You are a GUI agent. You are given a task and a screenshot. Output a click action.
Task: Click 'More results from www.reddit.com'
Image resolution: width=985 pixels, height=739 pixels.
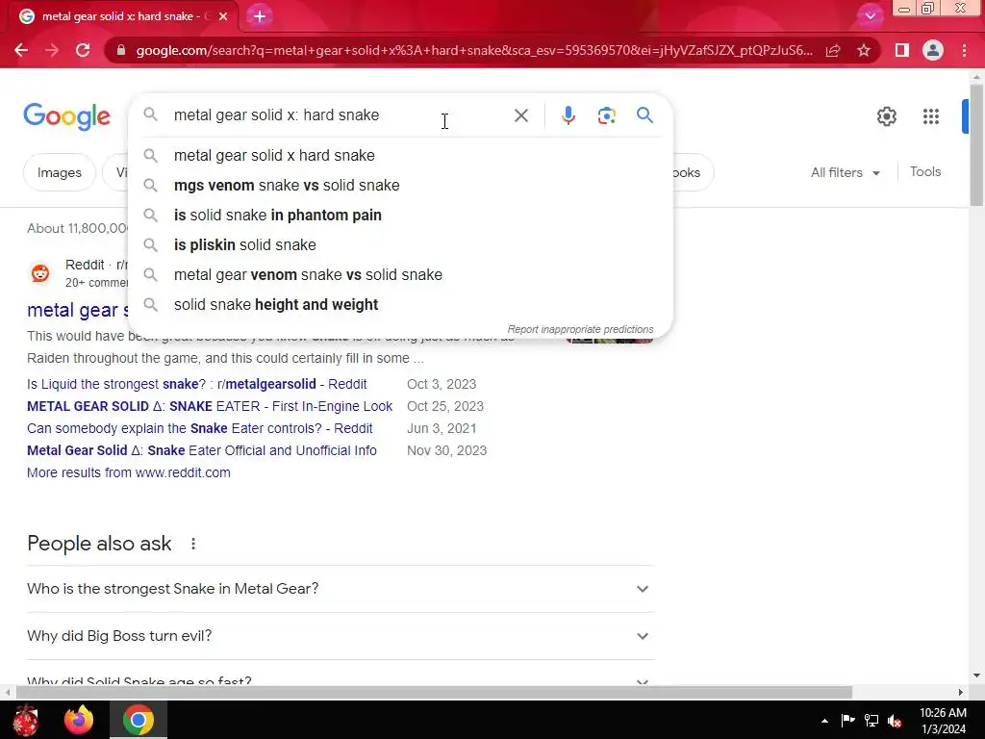click(x=129, y=472)
